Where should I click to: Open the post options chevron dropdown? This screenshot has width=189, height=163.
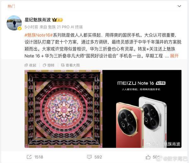click(x=179, y=6)
